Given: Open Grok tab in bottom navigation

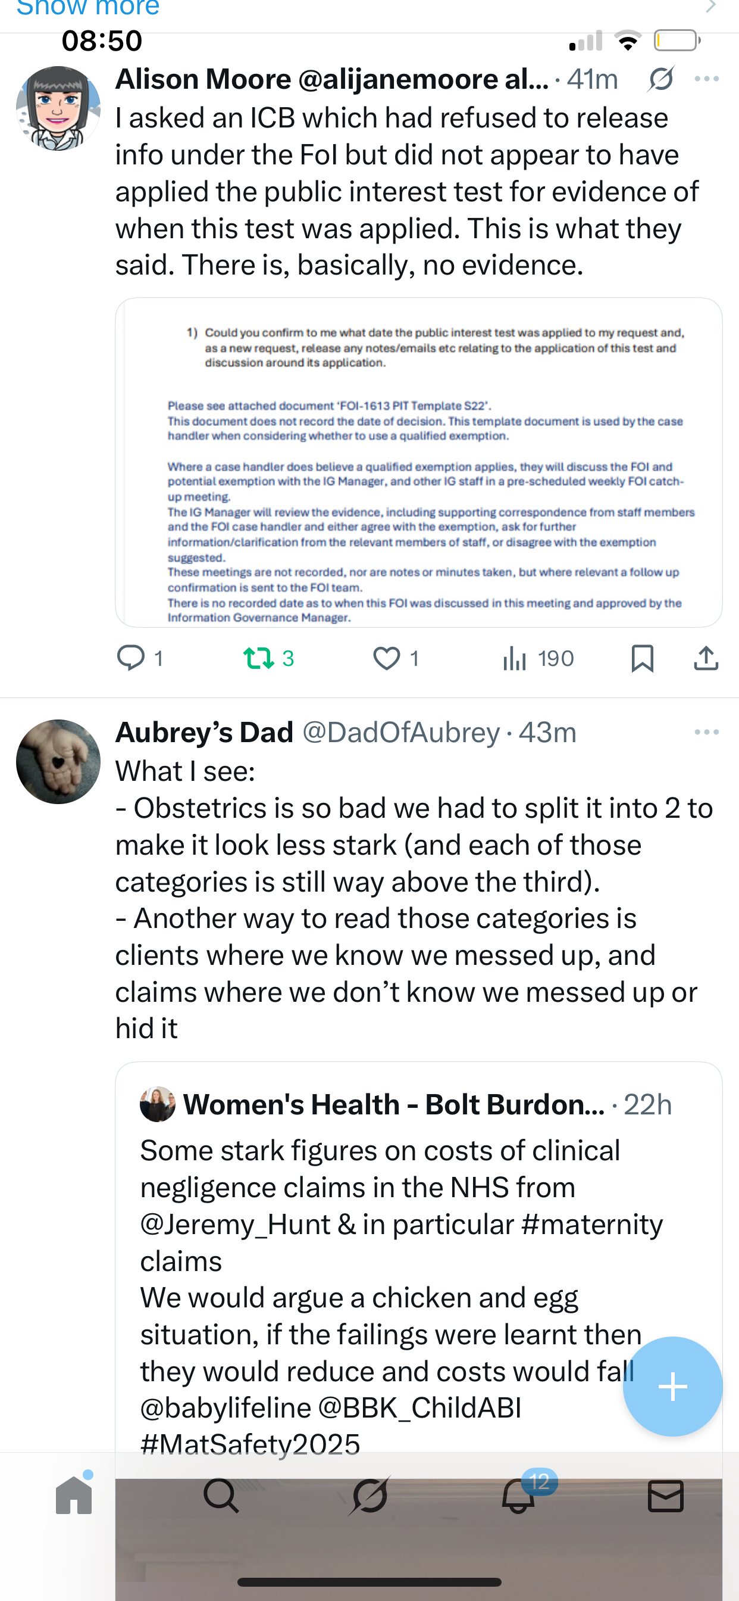Looking at the screenshot, I should pyautogui.click(x=370, y=1496).
